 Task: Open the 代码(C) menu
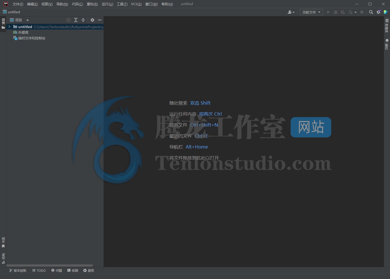tap(77, 4)
